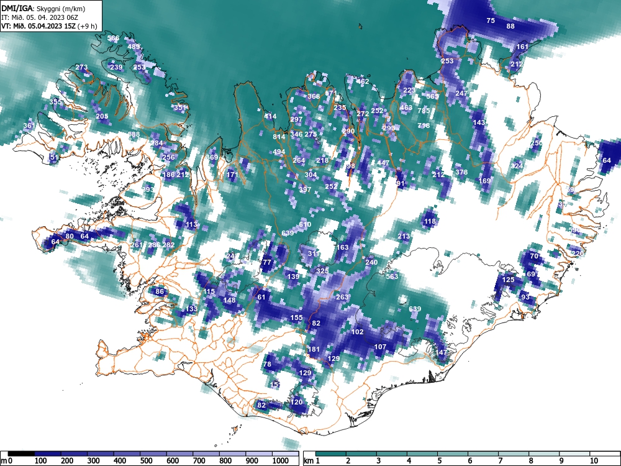
Task: Click the visibility value 143
Action: click(479, 122)
